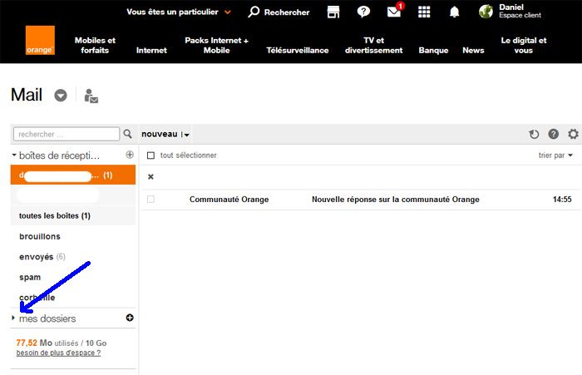
Task: Open Mobiles et forfaits menu
Action: click(95, 45)
